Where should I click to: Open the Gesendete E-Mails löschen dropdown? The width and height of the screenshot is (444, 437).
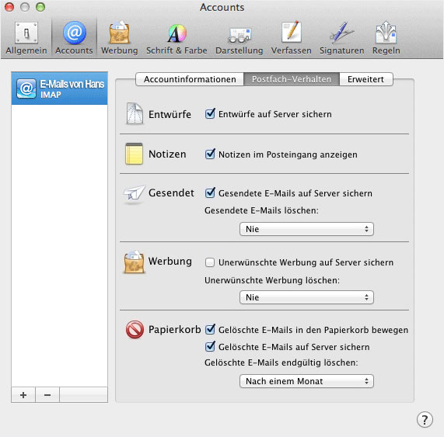pos(306,229)
